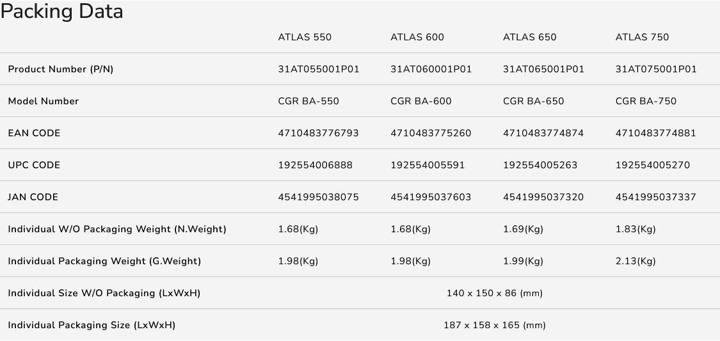
Task: Click JAN code 4541995037337
Action: pos(656,197)
